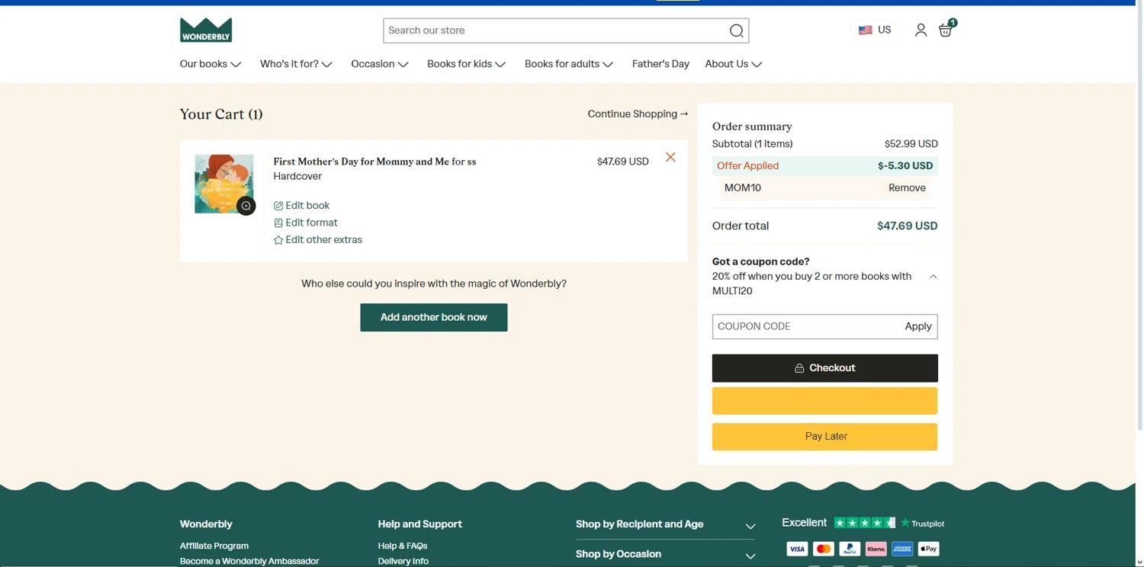
Task: Open Become a Wonderbly Ambassador link
Action: pos(249,561)
